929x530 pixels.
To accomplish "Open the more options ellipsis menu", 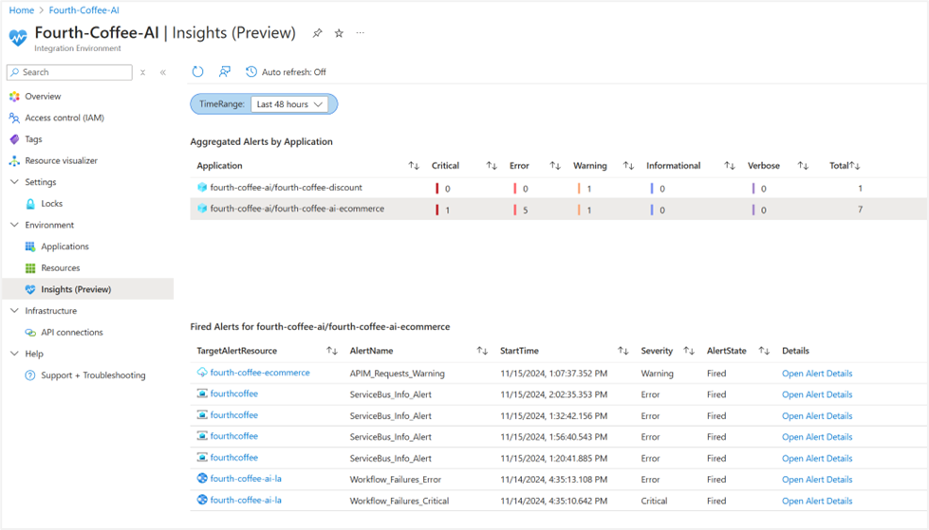I will pyautogui.click(x=361, y=33).
